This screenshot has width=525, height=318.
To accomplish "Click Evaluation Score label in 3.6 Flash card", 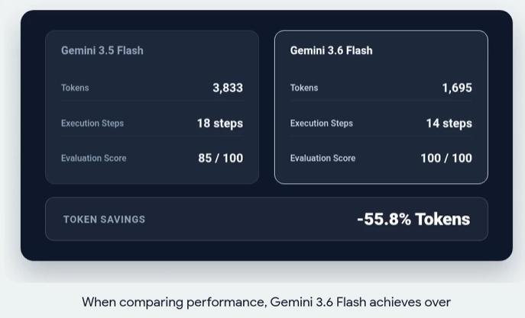I will (322, 158).
